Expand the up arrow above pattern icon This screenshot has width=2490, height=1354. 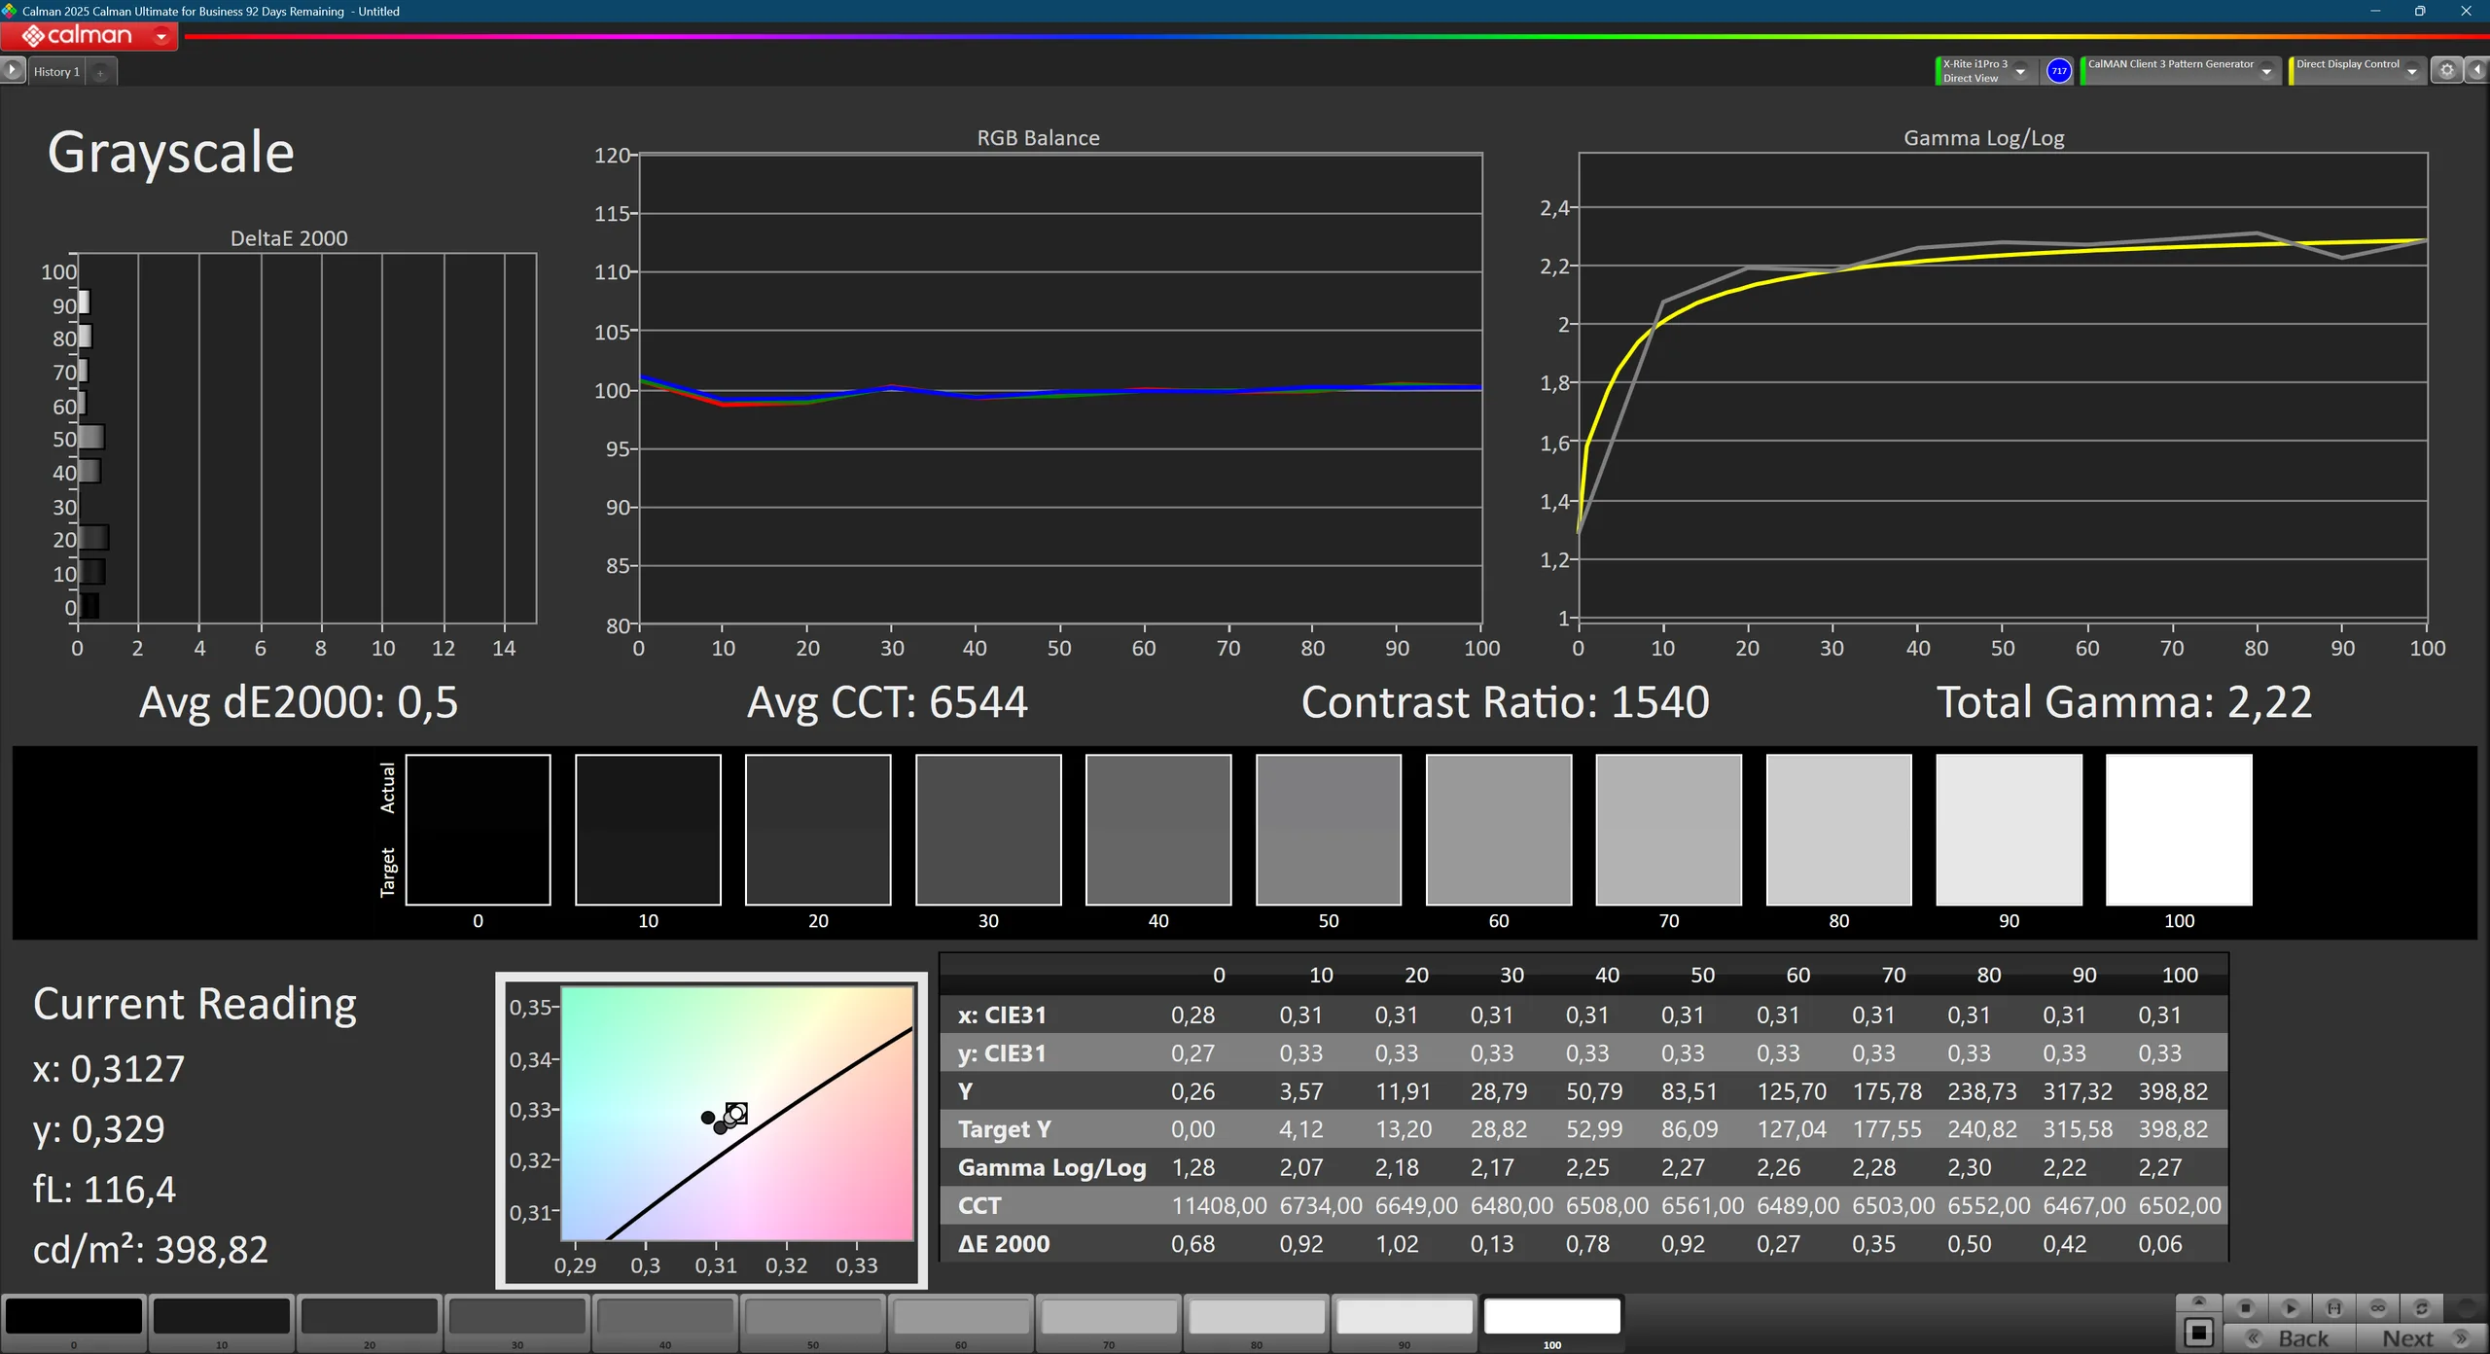(x=2198, y=1302)
